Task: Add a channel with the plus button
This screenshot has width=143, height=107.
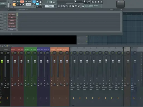Action: (x=11, y=34)
